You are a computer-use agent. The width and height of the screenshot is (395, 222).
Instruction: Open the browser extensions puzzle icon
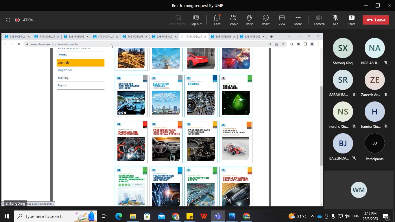[298, 44]
